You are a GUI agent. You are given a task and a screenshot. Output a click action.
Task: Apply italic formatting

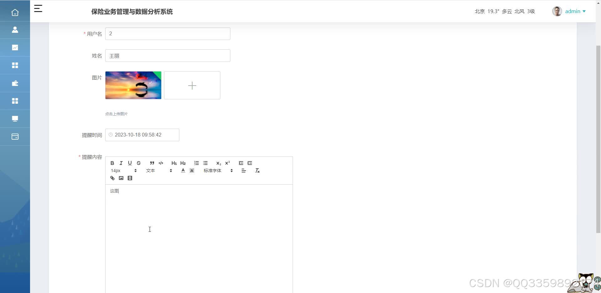121,163
